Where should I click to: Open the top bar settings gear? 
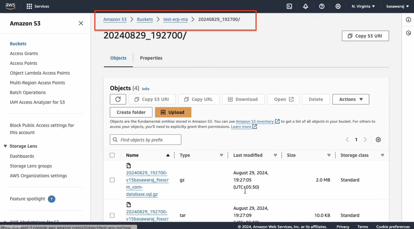(x=338, y=6)
